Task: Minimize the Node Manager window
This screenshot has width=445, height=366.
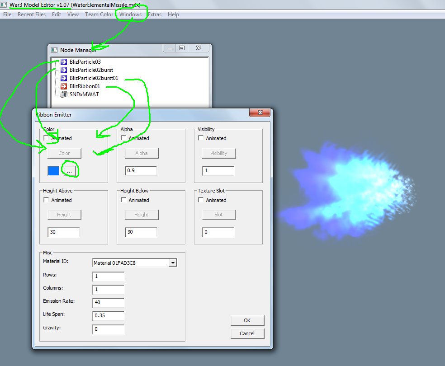Action: coord(170,48)
